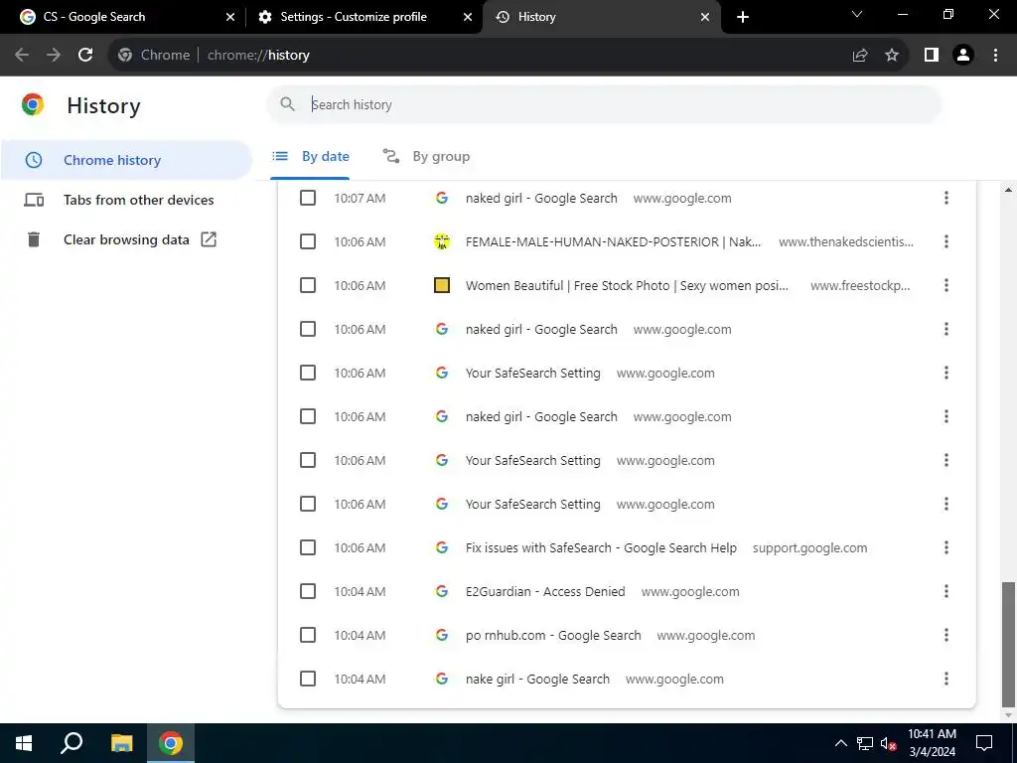Show hidden system tray icons
The image size is (1017, 763).
pyautogui.click(x=840, y=743)
